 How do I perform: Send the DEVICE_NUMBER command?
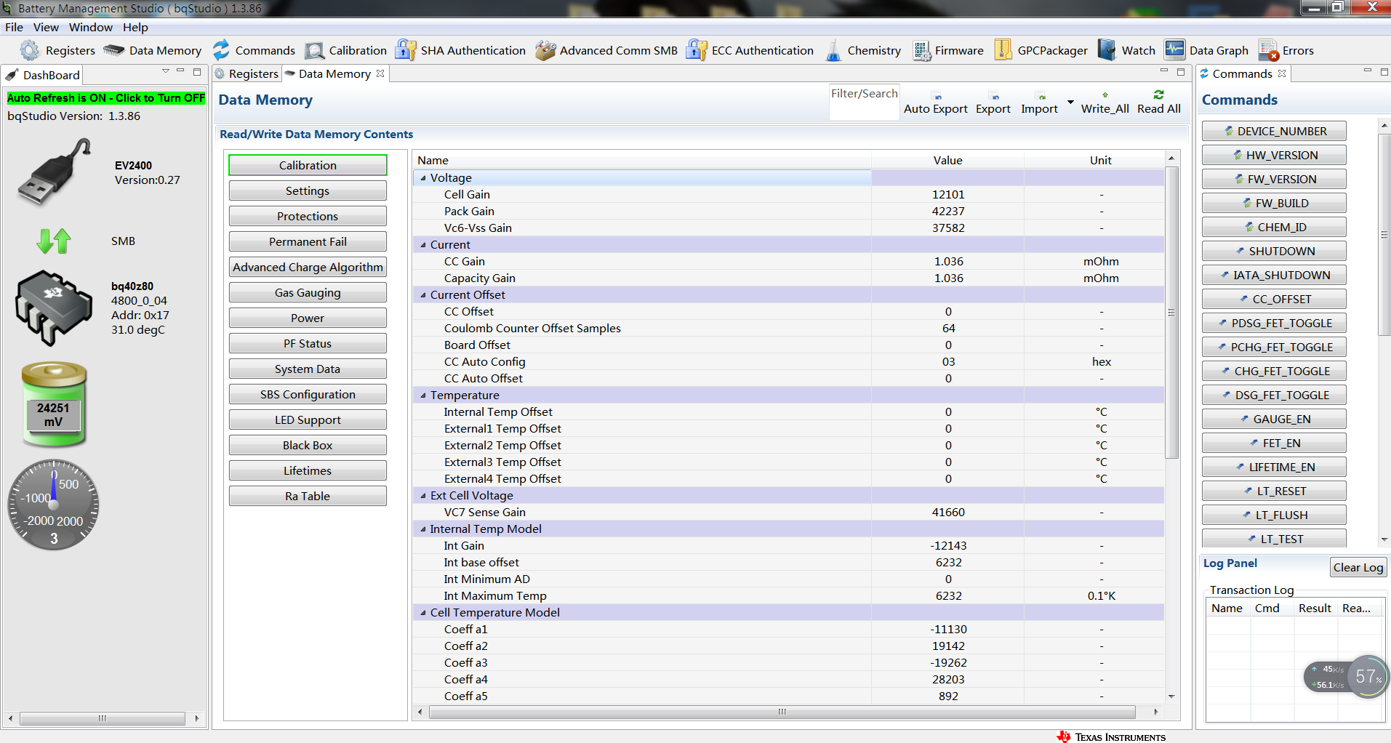point(1274,131)
